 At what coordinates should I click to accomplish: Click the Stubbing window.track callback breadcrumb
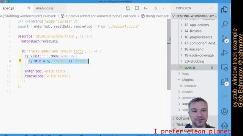click(x=28, y=16)
